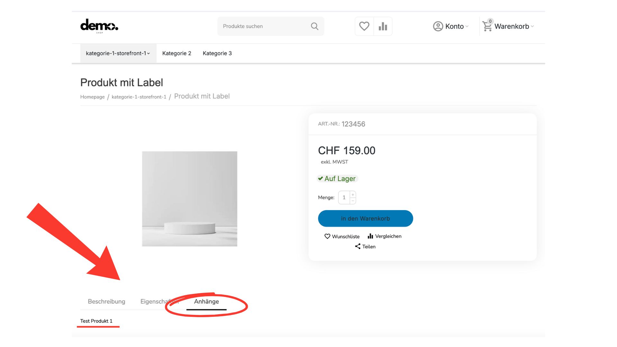Expand the kategorie-1-storefront-1 dropdown menu
The image size is (617, 347).
(118, 53)
